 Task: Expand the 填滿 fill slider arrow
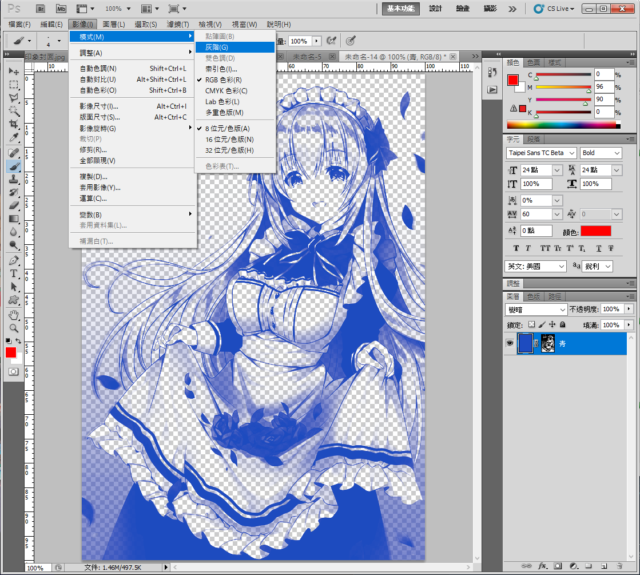(x=629, y=325)
